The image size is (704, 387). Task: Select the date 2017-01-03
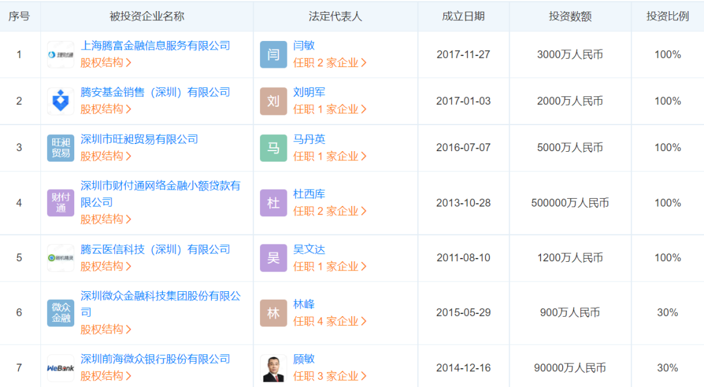(x=463, y=101)
